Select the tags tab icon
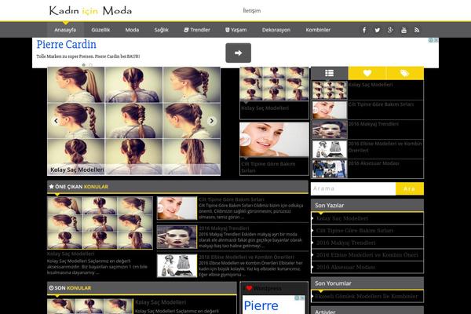This screenshot has width=471, height=314. (404, 73)
